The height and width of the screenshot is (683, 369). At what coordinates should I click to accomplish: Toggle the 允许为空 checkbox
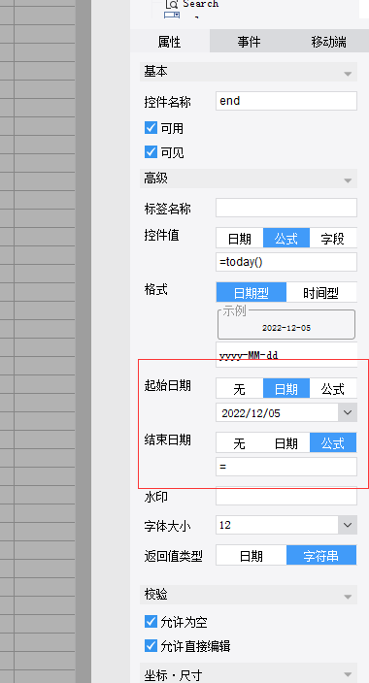pos(151,622)
